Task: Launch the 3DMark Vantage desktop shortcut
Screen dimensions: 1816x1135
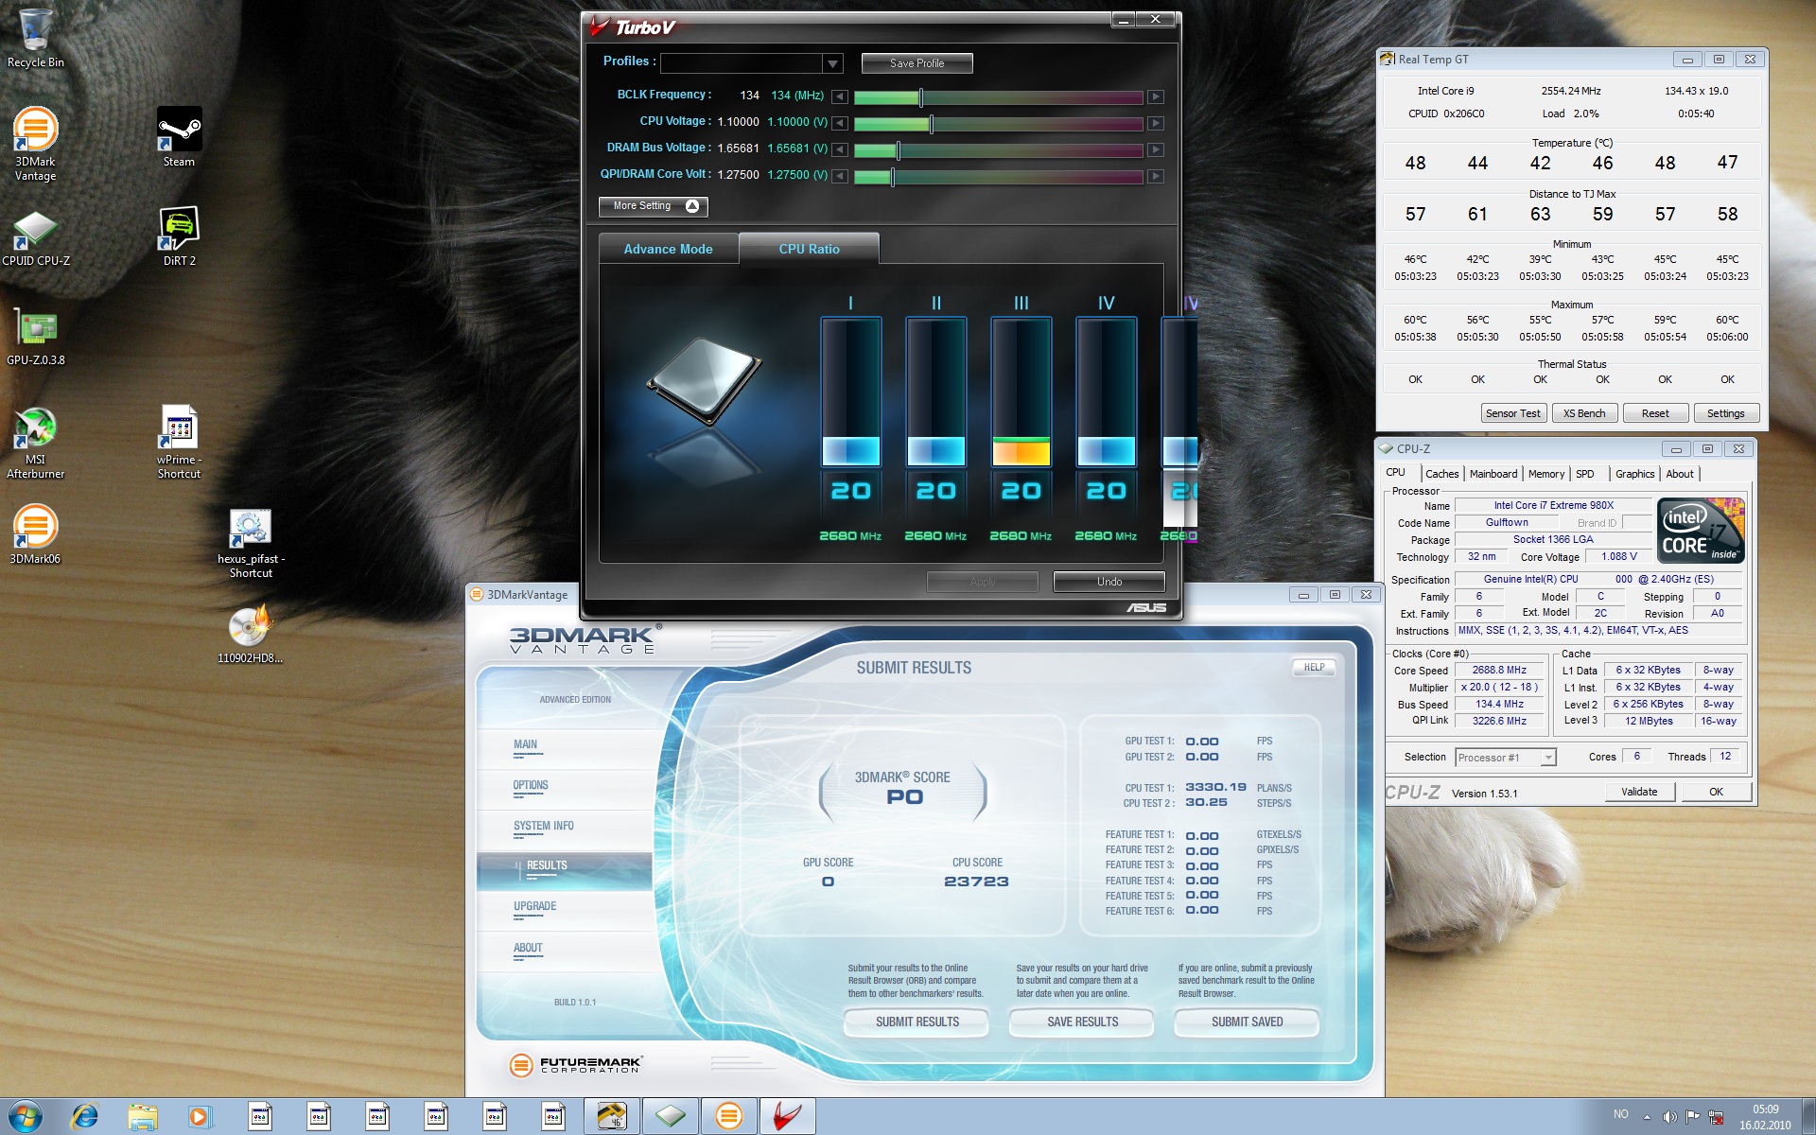Action: pyautogui.click(x=35, y=144)
